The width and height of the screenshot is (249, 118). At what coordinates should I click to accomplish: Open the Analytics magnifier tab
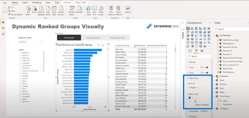point(202,51)
